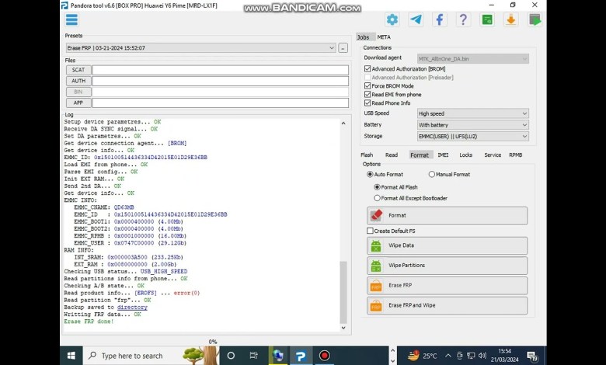The width and height of the screenshot is (606, 365).
Task: Click the Bandicam recorder taskbar icon
Action: [325, 356]
